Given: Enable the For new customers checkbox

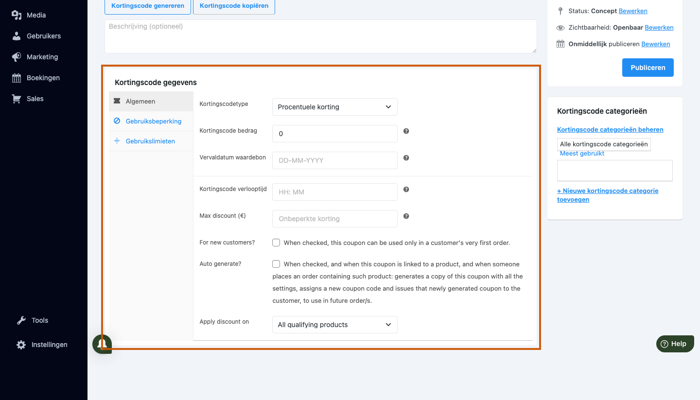Looking at the screenshot, I should [x=276, y=243].
